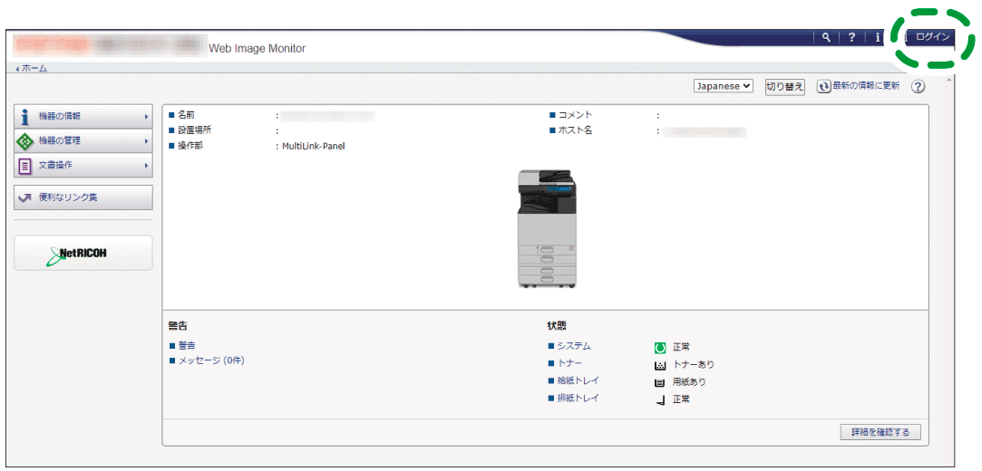982x471 pixels.
Task: Click the toner status icon
Action: 660,365
